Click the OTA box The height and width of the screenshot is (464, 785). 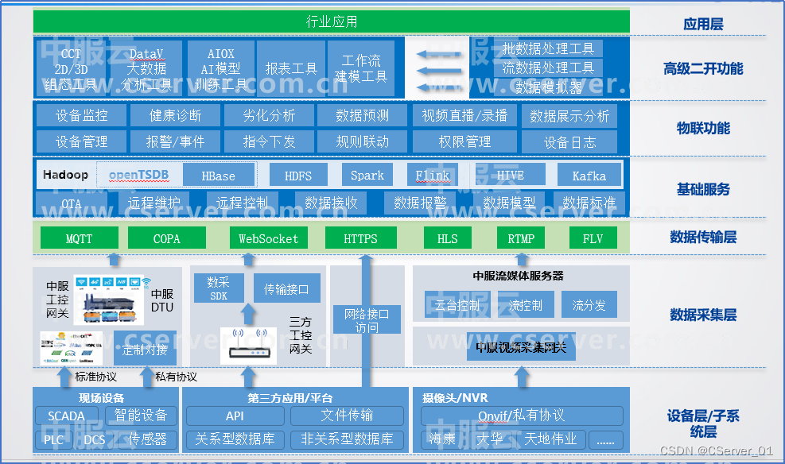tap(72, 203)
